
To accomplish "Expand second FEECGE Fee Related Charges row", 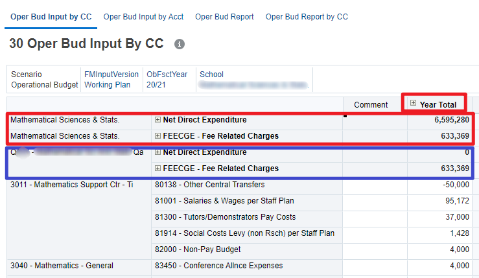I will (158, 168).
